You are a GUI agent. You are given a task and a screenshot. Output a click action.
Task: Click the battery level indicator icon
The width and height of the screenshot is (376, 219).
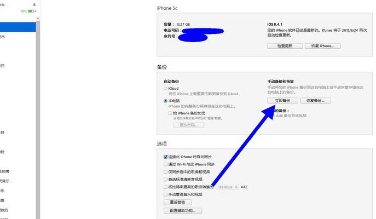click(x=31, y=11)
